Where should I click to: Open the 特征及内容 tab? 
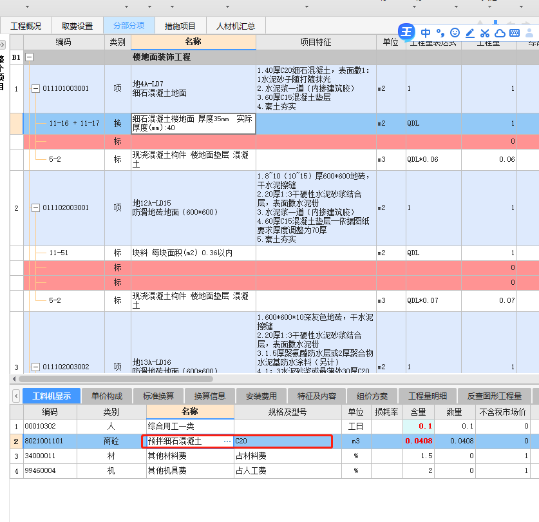point(317,396)
